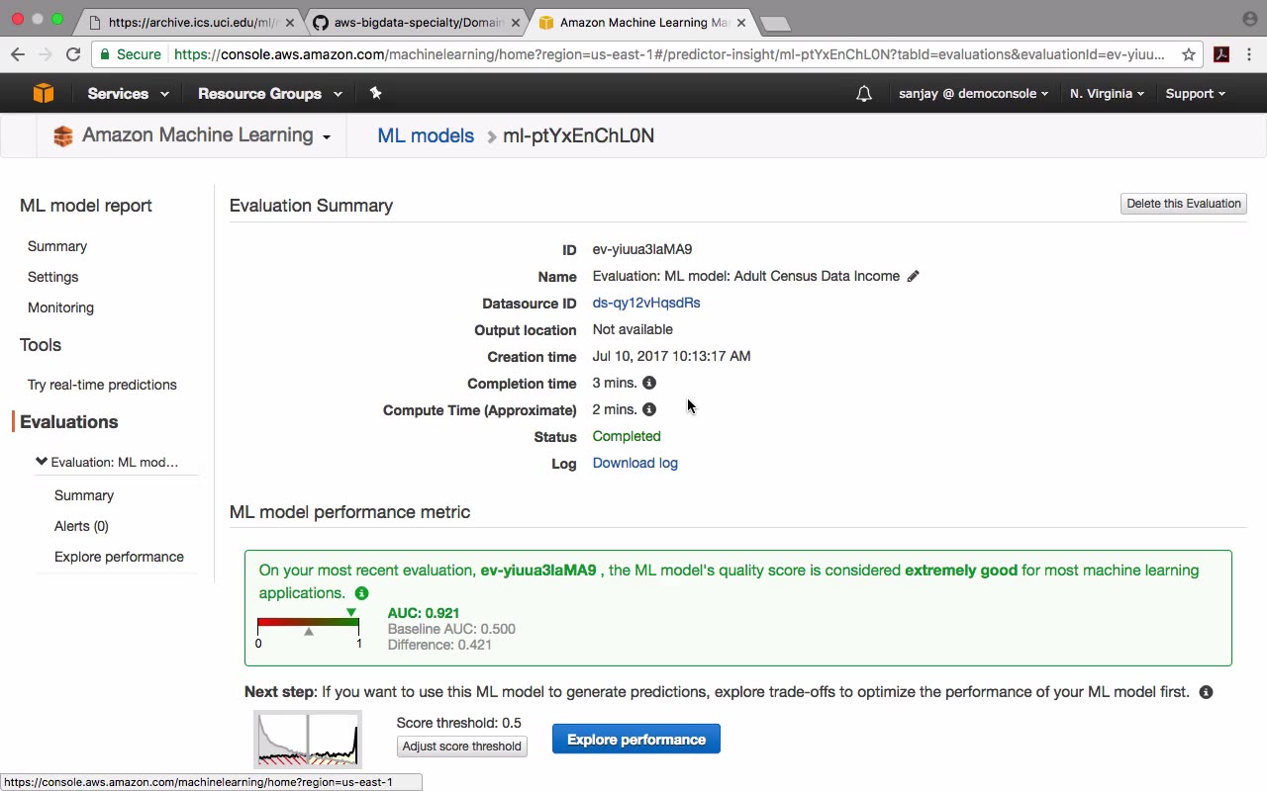Open Alerts (0) in the sidebar

click(x=81, y=526)
